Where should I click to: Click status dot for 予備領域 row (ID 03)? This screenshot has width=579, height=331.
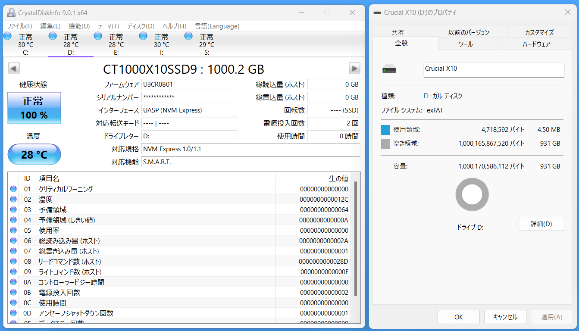(x=13, y=209)
